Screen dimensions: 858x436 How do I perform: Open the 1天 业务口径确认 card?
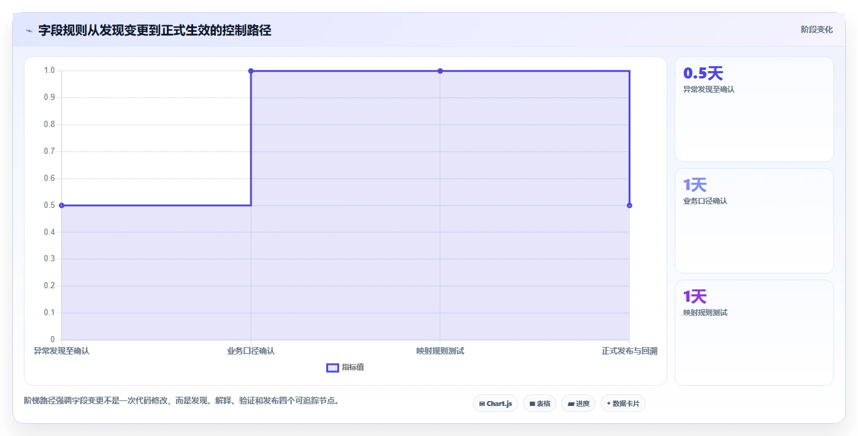click(754, 221)
